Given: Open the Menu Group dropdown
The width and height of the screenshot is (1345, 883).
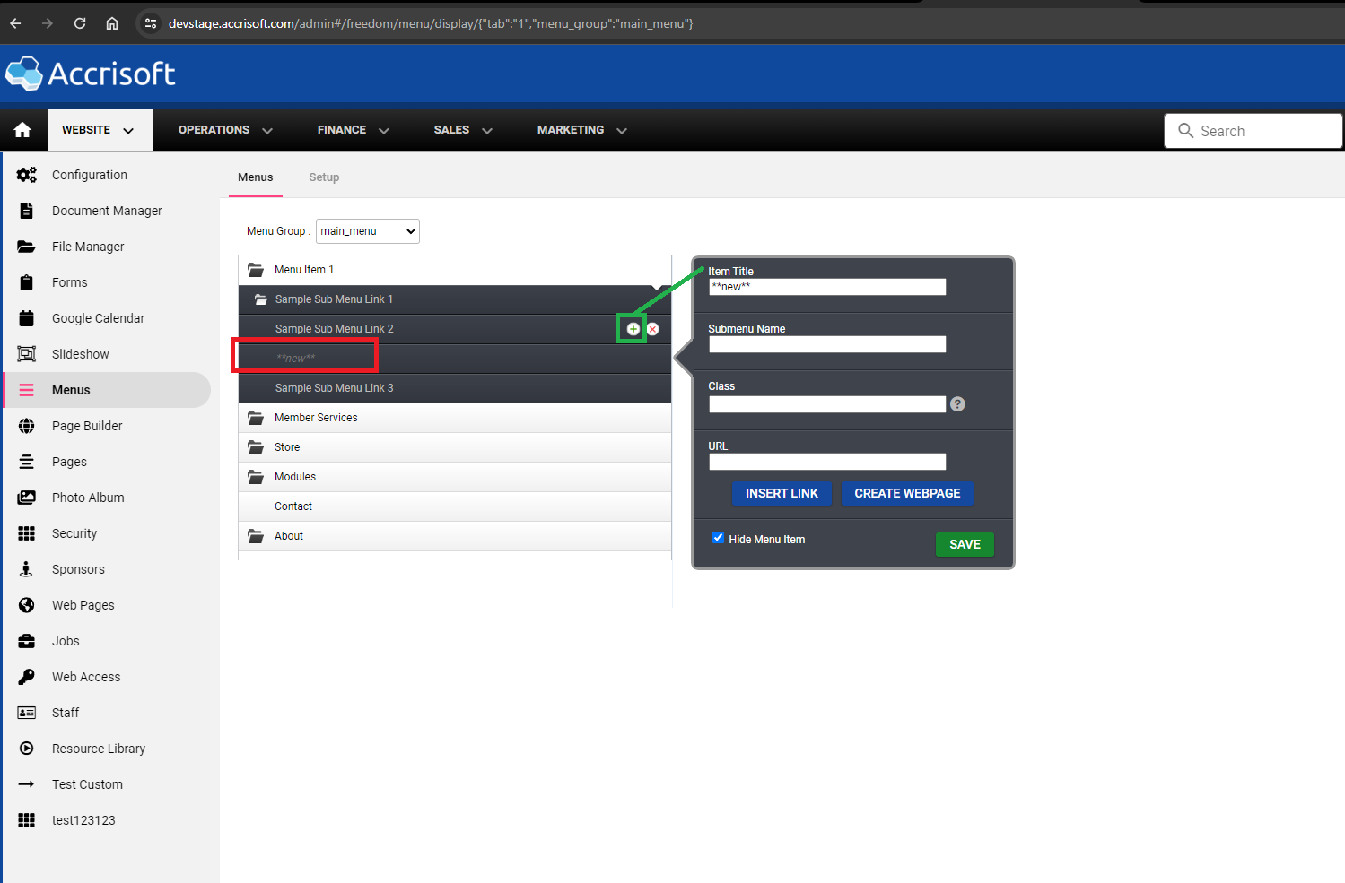Looking at the screenshot, I should pos(367,231).
